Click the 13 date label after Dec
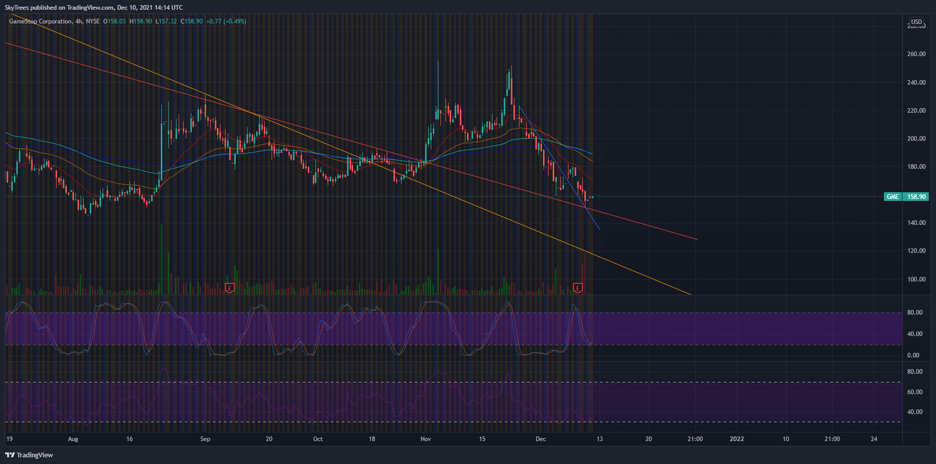The height and width of the screenshot is (464, 936). click(600, 439)
